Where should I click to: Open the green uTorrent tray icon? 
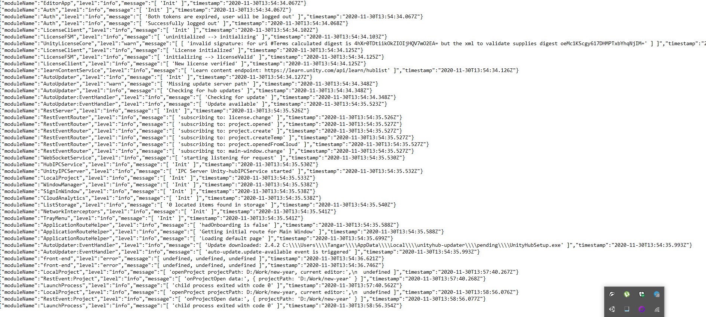pos(627,294)
